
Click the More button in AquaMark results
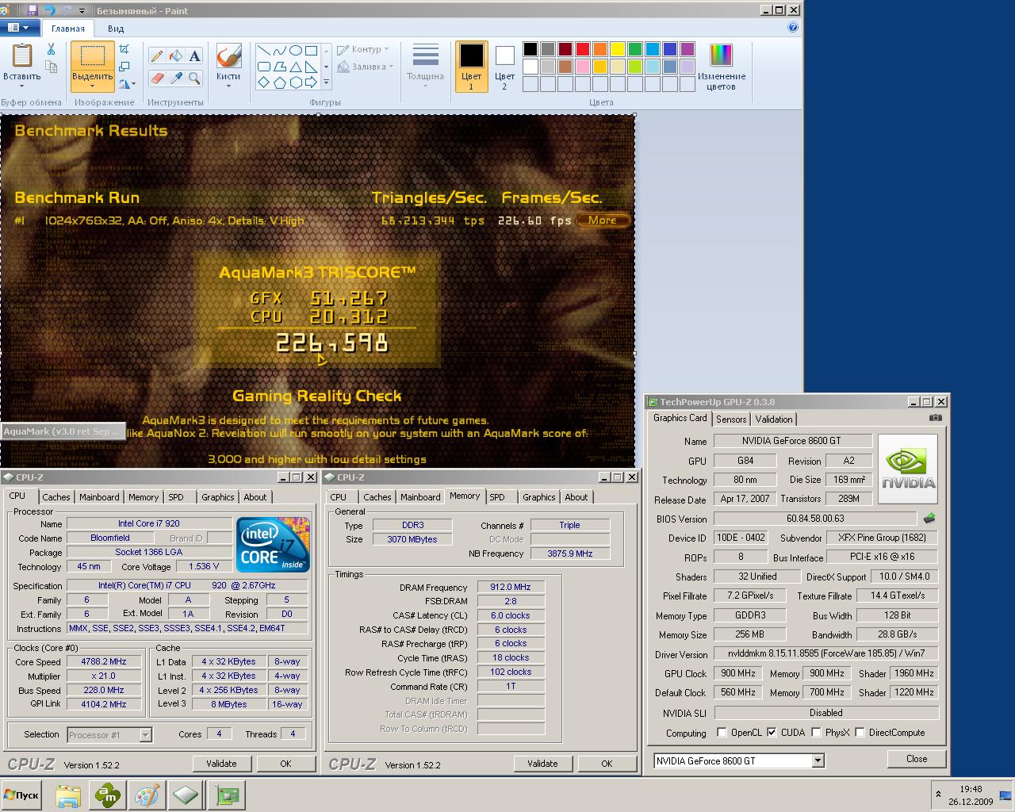(603, 220)
